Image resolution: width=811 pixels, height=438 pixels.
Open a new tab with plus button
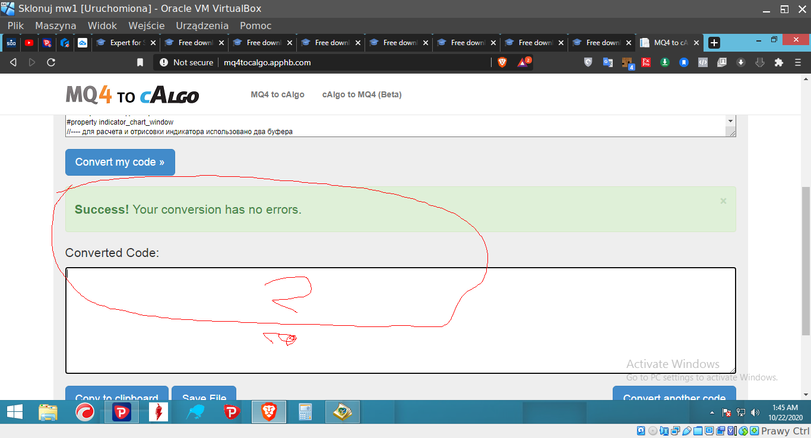(715, 43)
